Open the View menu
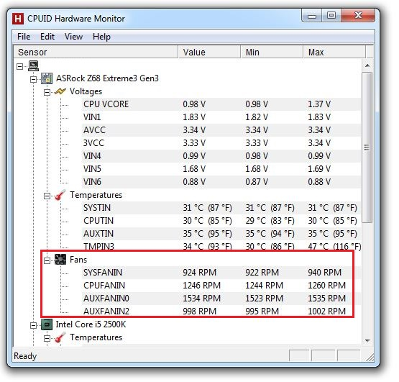Screen dimensions: 399x382 coord(73,37)
